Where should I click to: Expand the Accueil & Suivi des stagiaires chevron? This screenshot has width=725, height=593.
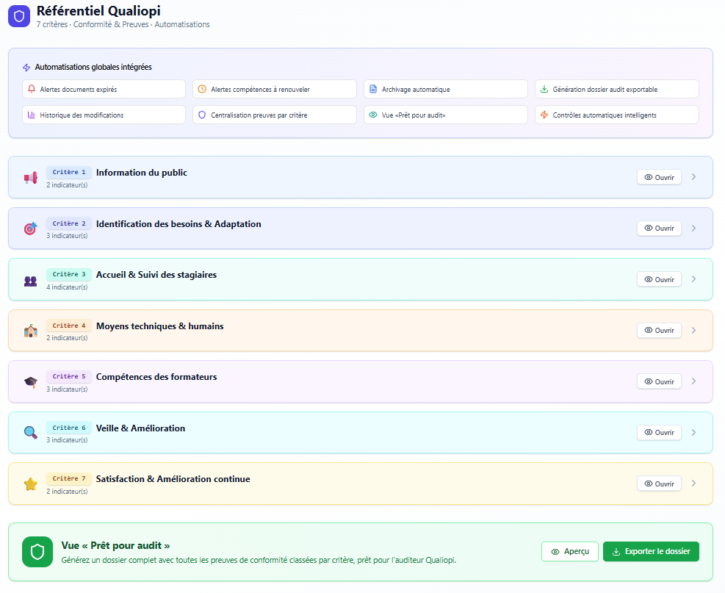click(x=693, y=279)
